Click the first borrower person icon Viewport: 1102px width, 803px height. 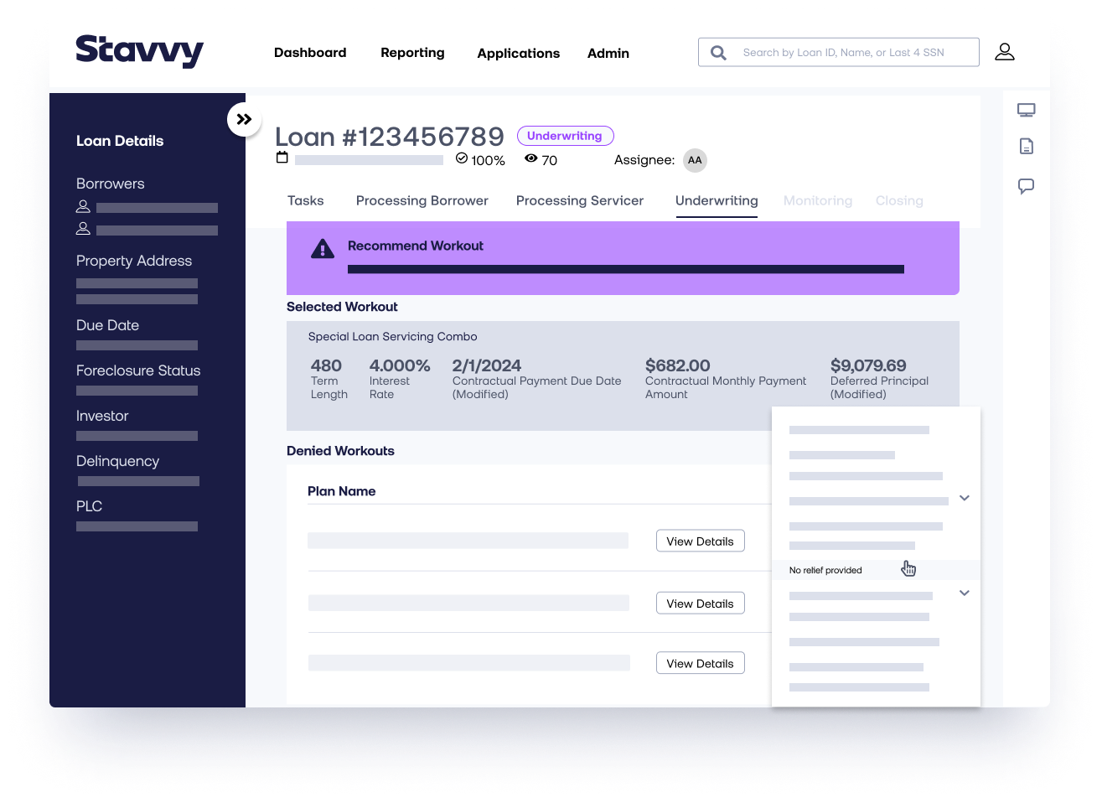click(83, 206)
